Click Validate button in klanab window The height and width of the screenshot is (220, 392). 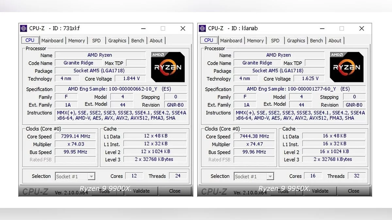click(320, 191)
